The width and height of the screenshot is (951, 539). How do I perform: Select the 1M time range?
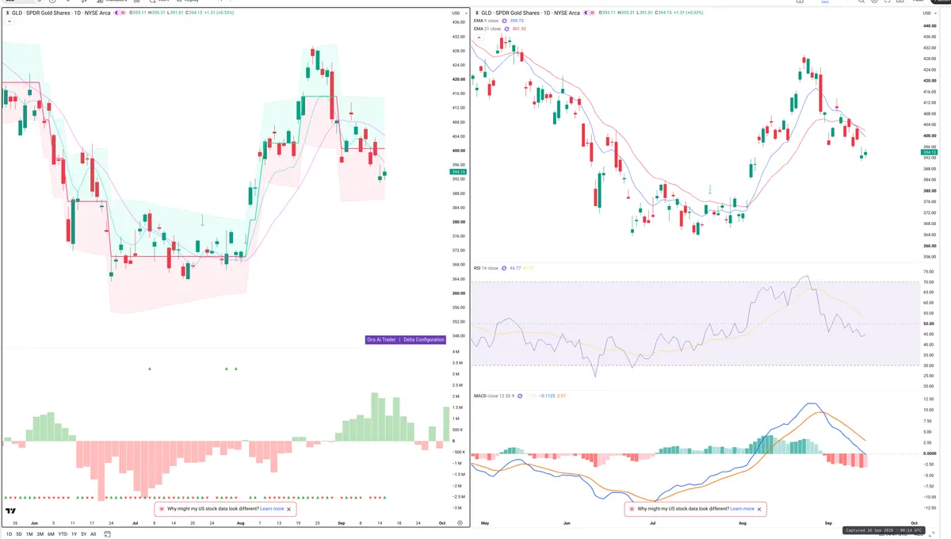[29, 534]
